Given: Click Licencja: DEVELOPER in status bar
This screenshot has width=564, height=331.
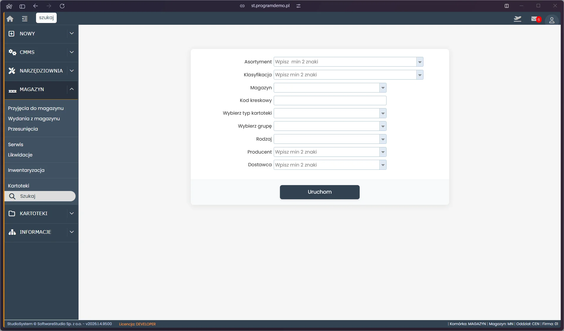Looking at the screenshot, I should coord(137,324).
